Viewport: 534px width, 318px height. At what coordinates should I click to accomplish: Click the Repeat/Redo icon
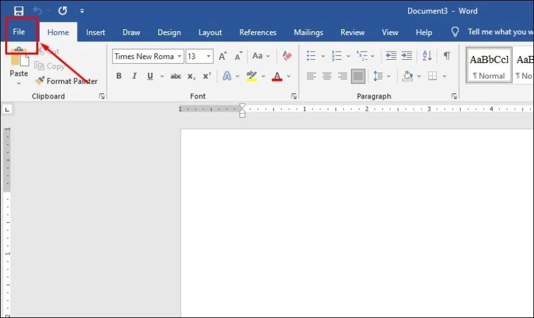tap(62, 11)
